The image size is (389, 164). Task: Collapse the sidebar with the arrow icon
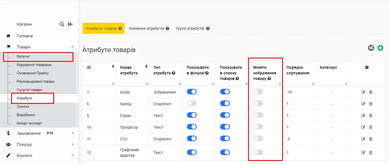70,24
